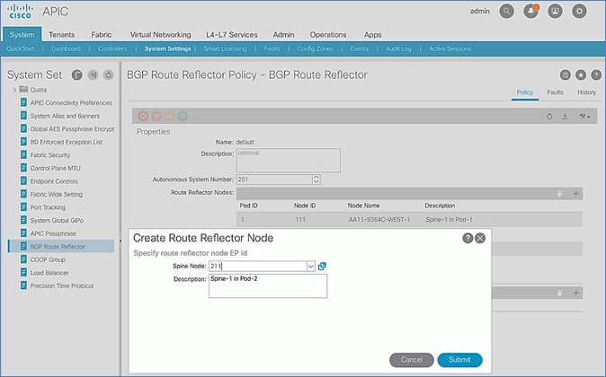Open the help icon in policy title bar
Image resolution: width=606 pixels, height=377 pixels.
596,75
